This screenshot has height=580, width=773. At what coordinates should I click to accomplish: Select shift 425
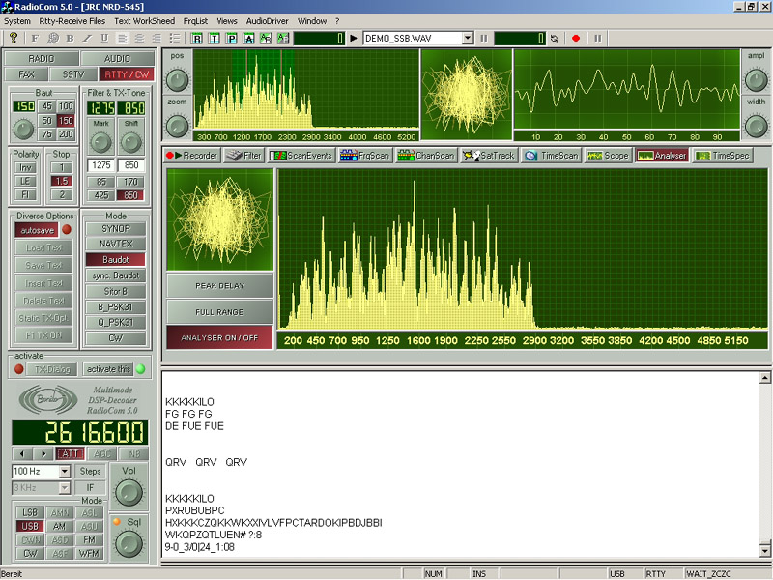[x=101, y=195]
